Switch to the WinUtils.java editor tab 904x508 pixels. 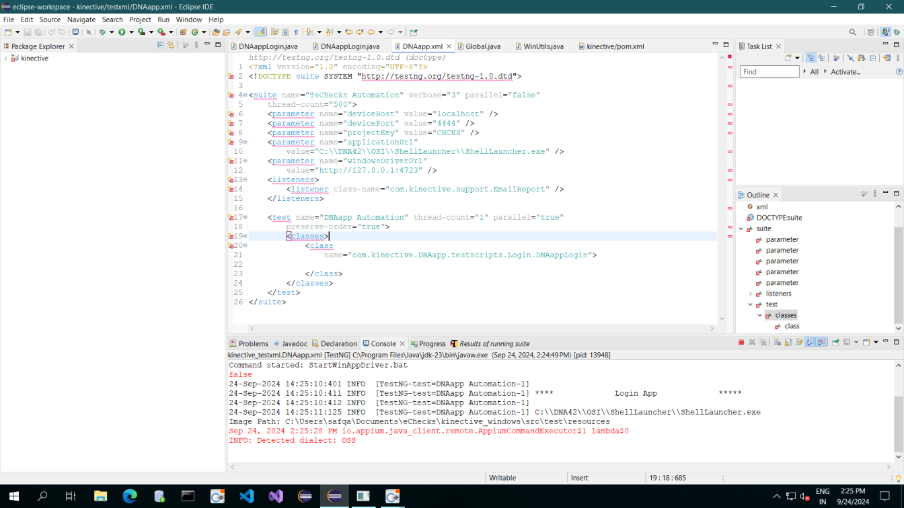click(543, 46)
